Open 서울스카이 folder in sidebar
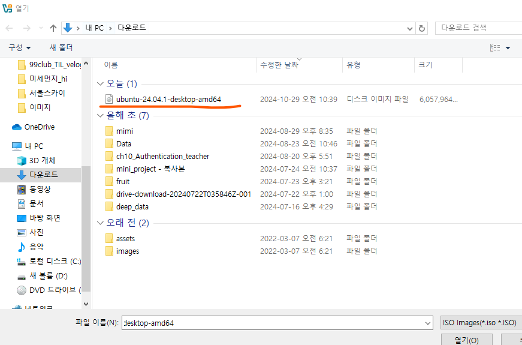The height and width of the screenshot is (345, 522). coord(41,94)
